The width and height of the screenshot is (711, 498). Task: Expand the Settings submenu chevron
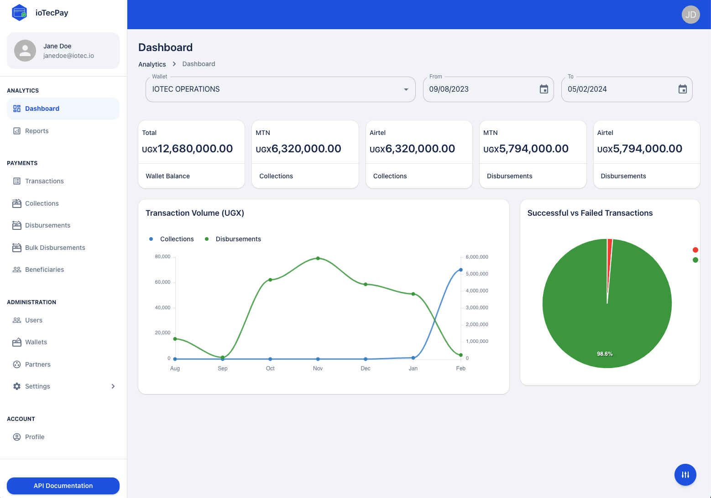113,386
